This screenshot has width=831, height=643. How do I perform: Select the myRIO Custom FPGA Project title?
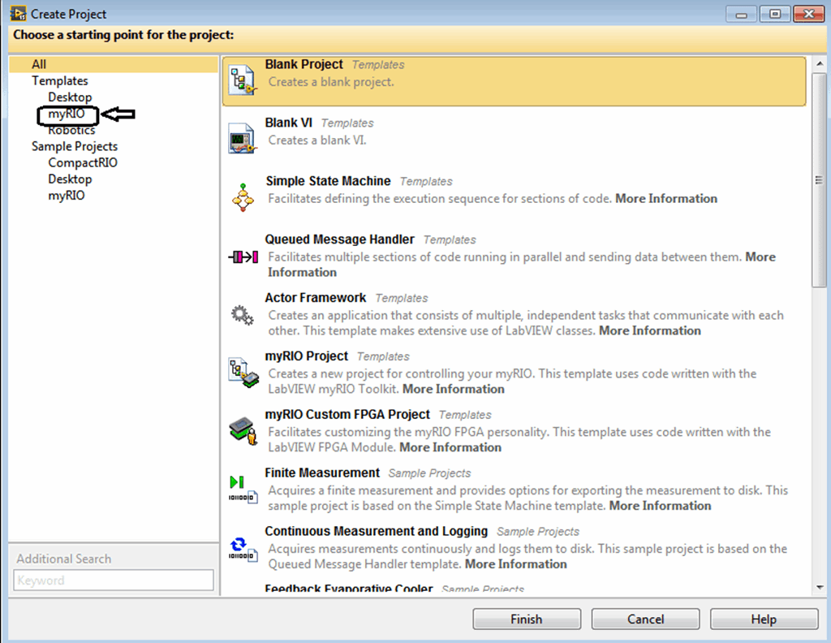coord(347,414)
